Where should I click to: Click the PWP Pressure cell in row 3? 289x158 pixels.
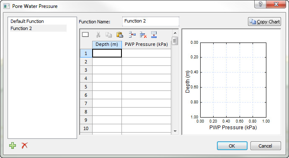click(146, 70)
